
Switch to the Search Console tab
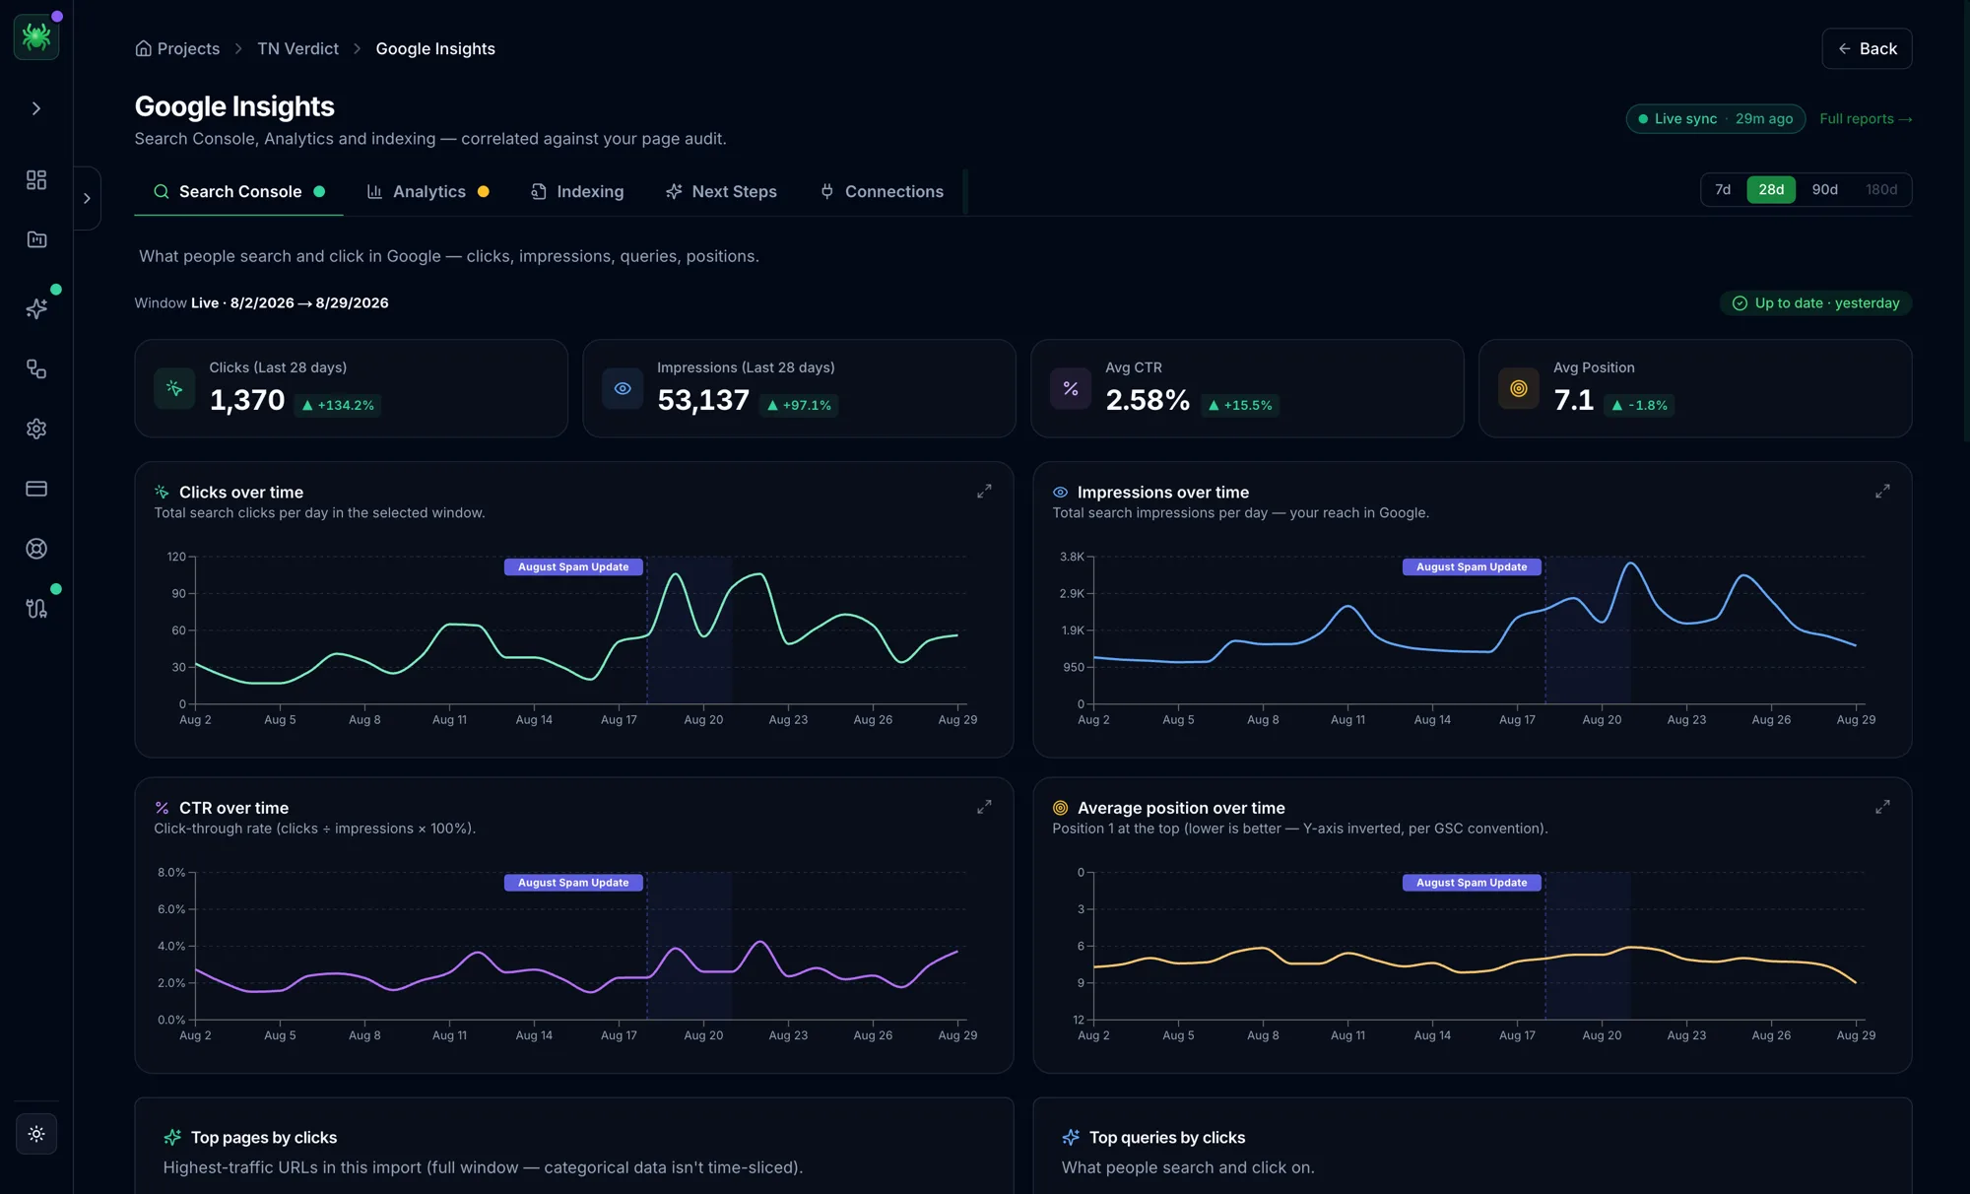pyautogui.click(x=238, y=191)
